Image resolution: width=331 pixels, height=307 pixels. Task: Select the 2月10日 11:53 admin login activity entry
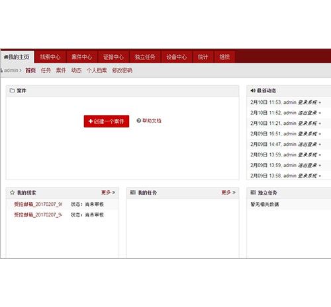(x=285, y=102)
